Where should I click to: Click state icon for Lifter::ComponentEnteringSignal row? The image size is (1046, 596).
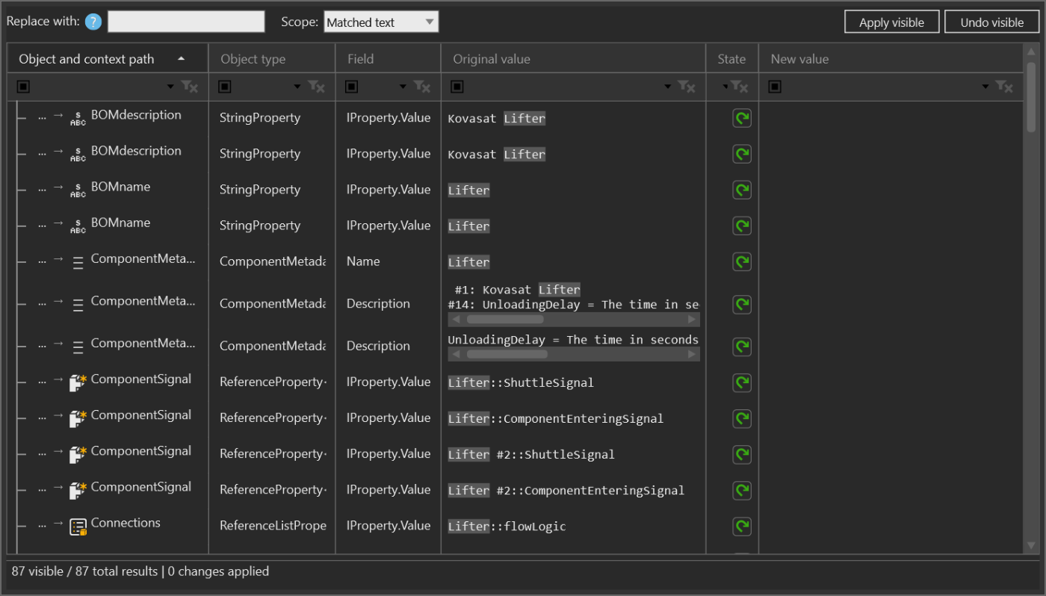point(742,418)
